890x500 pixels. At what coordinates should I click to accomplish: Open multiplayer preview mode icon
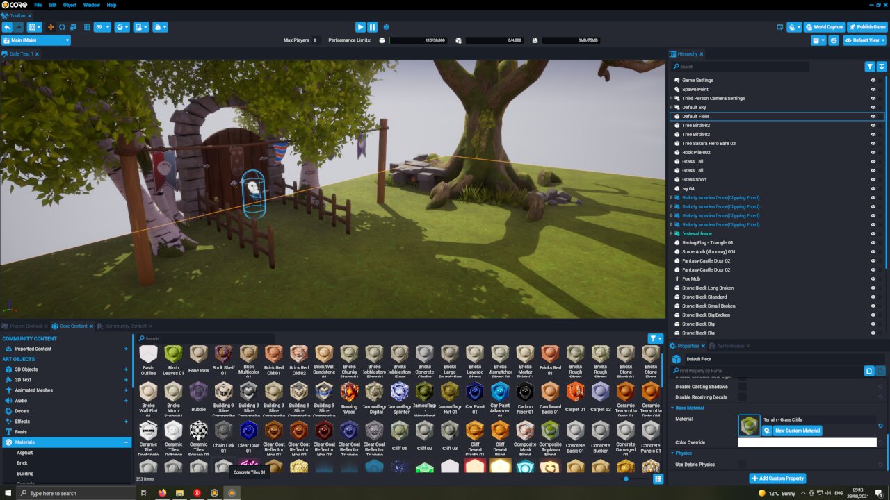click(387, 27)
